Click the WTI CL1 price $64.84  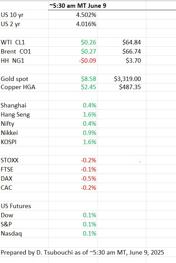coord(131,42)
